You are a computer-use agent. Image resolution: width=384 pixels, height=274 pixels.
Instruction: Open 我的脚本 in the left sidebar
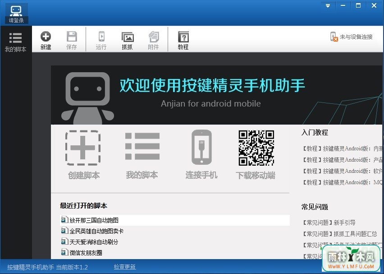click(15, 42)
